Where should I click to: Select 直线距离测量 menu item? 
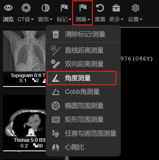[83, 50]
